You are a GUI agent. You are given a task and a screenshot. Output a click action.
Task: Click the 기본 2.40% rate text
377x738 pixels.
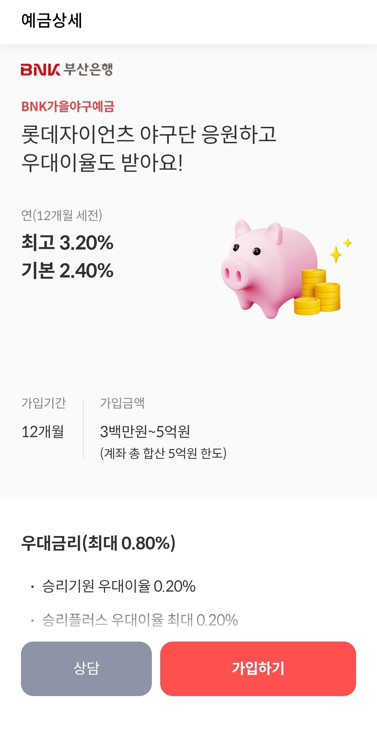tap(67, 270)
